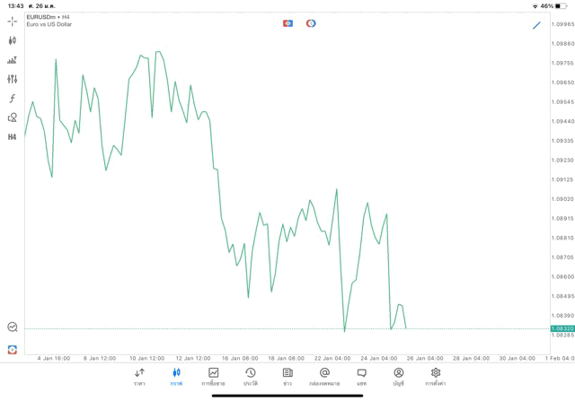Tap the trade order icon above chart
The width and height of the screenshot is (575, 401).
click(x=287, y=23)
